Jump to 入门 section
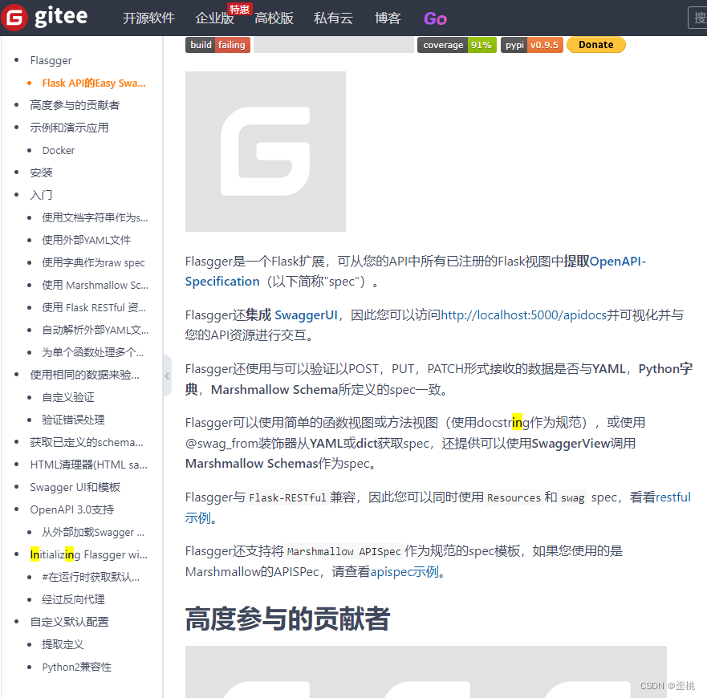 tap(41, 195)
